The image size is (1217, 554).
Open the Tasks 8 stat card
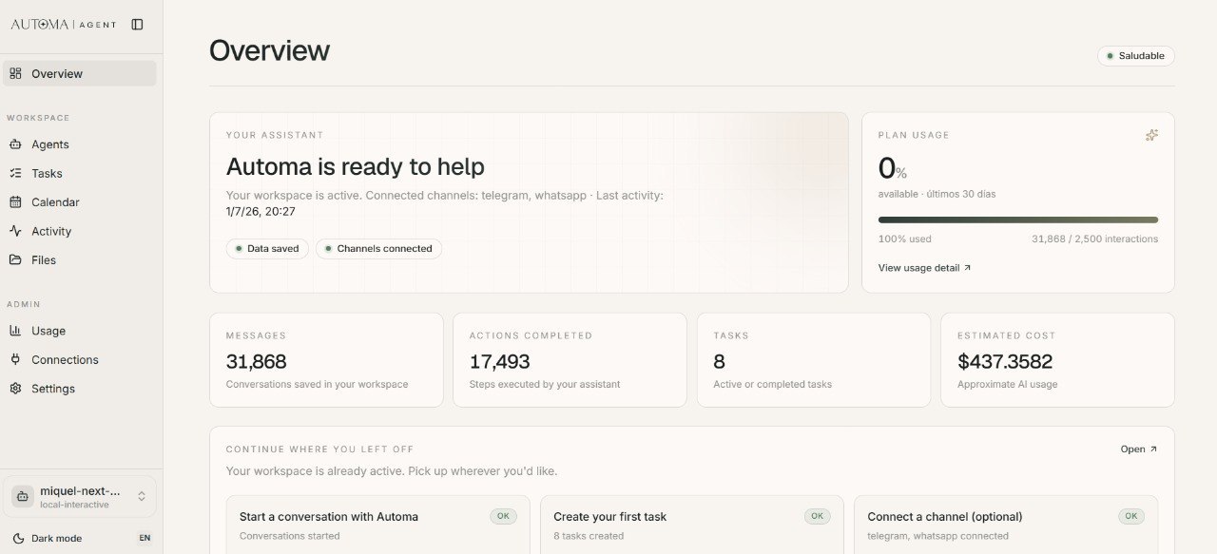point(814,360)
